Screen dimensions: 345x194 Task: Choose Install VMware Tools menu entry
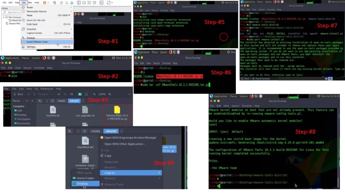(47, 41)
